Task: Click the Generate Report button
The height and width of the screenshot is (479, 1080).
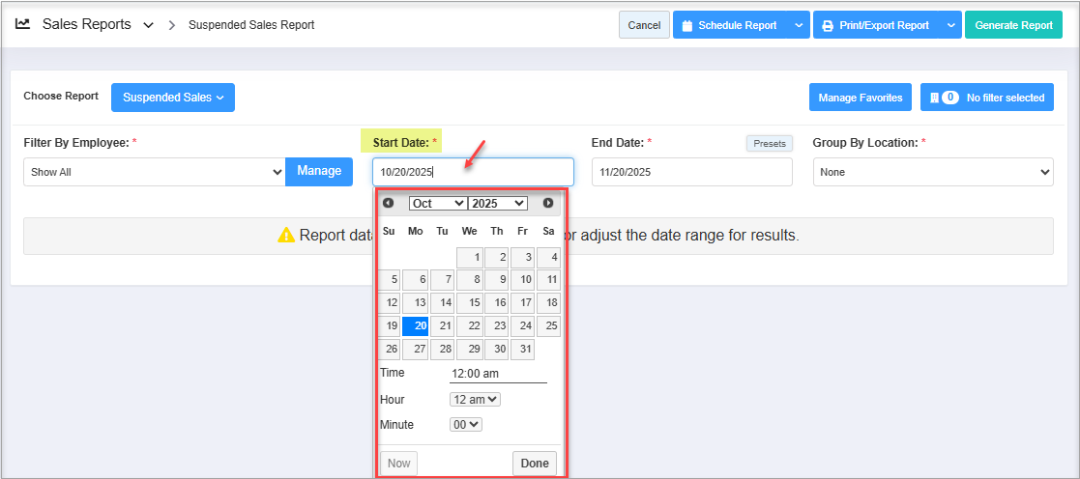Action: pos(1013,25)
